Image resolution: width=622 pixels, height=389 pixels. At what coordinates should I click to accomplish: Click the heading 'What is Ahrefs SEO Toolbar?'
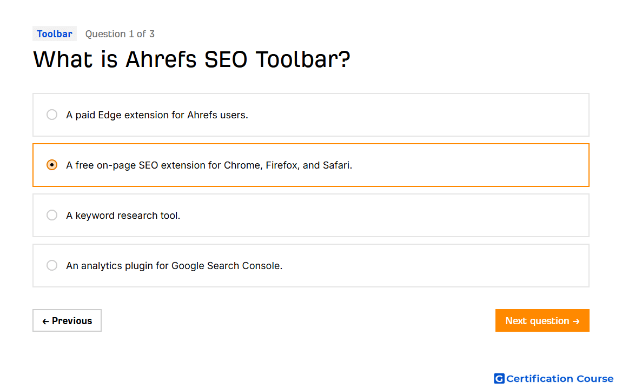(x=191, y=59)
